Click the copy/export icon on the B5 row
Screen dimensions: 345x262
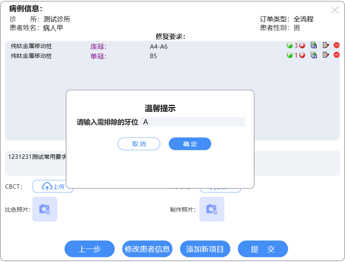pos(314,55)
